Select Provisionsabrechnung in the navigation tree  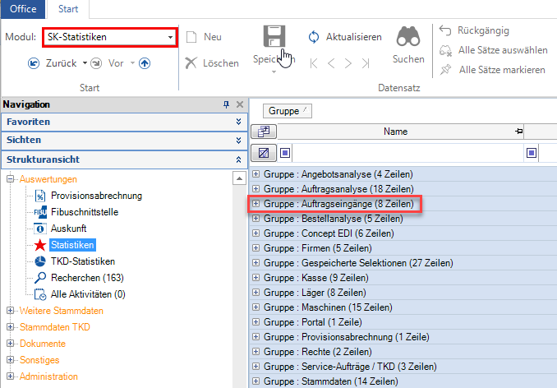click(x=96, y=196)
